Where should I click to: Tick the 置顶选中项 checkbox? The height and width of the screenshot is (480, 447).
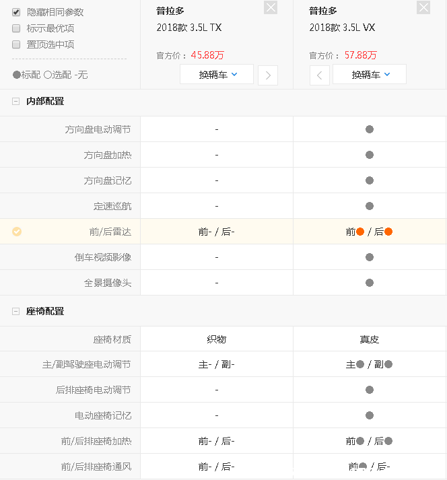[x=16, y=44]
